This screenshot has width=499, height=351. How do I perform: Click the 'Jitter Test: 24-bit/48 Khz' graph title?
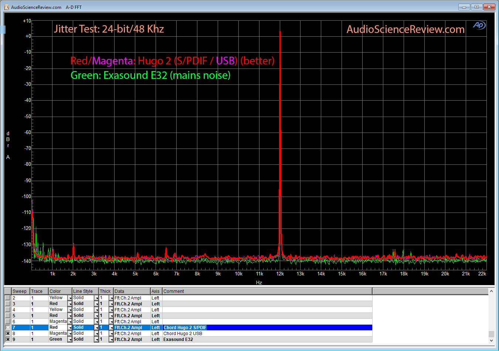(109, 29)
